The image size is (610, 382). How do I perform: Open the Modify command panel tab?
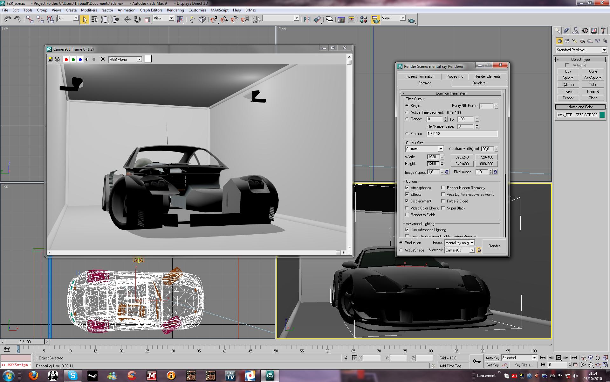(x=566, y=31)
